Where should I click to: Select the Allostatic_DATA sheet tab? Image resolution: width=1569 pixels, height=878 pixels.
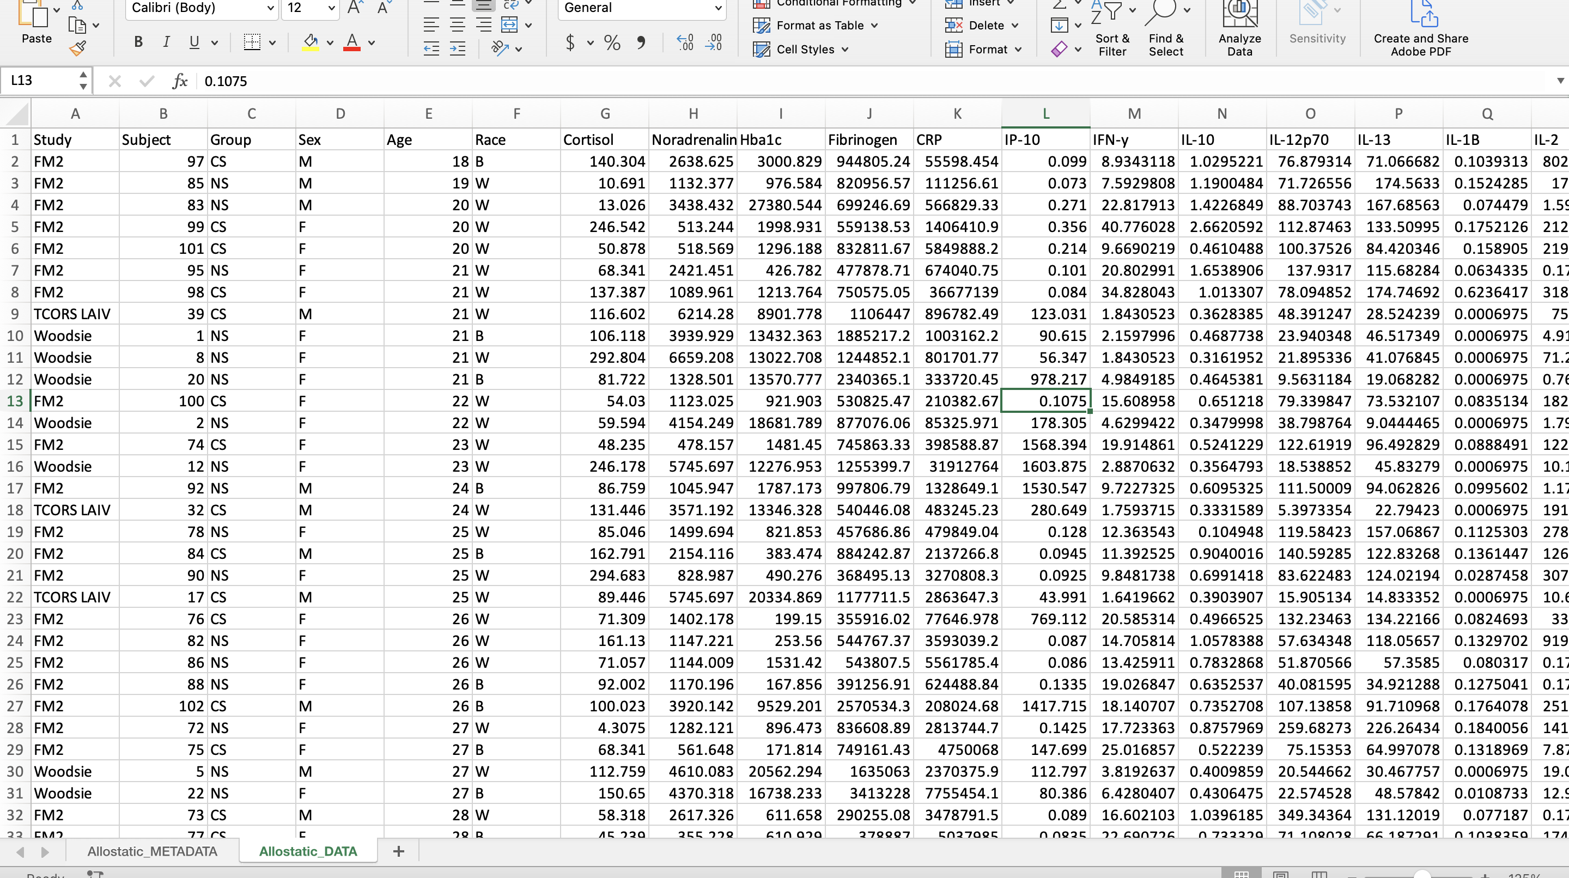(308, 851)
